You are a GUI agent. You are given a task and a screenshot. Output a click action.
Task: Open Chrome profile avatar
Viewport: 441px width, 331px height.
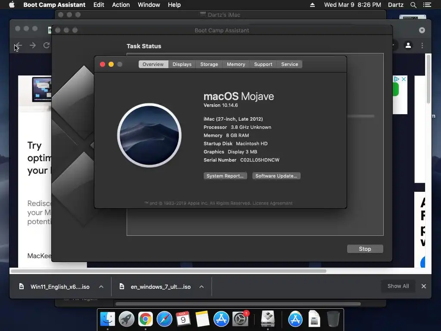pyautogui.click(x=408, y=45)
